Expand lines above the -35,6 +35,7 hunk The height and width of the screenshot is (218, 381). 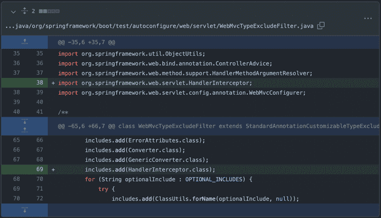(x=25, y=42)
